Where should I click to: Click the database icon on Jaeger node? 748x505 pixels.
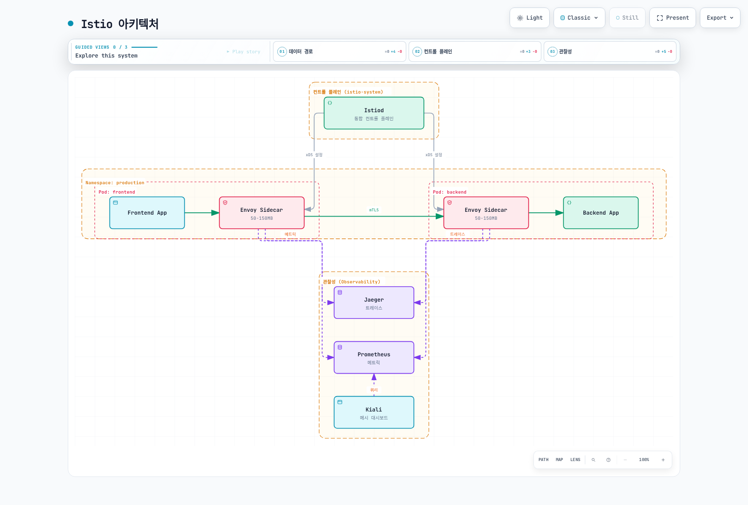coord(340,292)
